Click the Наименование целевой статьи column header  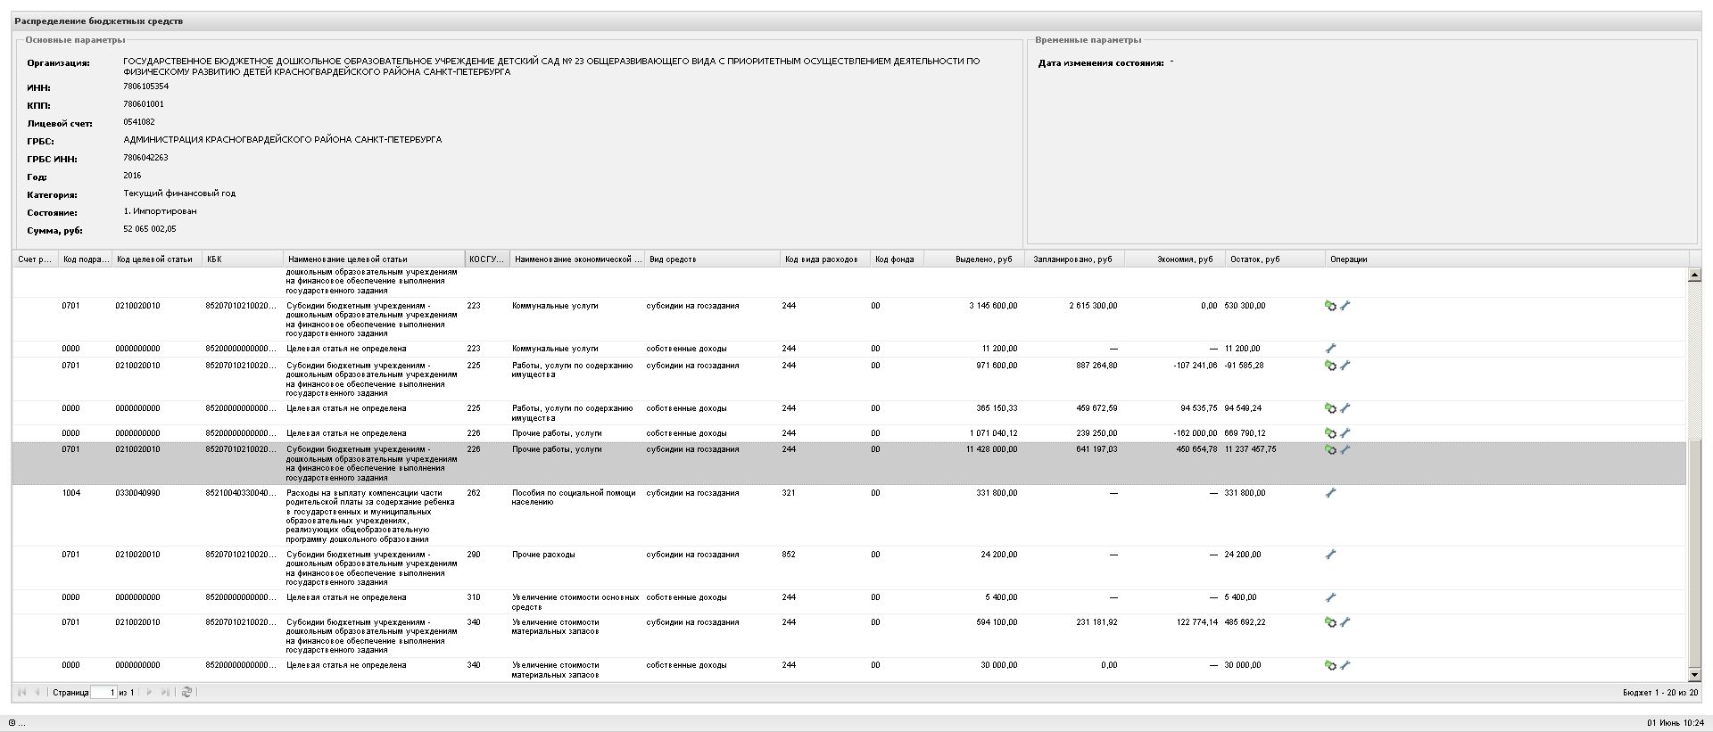[x=374, y=259]
